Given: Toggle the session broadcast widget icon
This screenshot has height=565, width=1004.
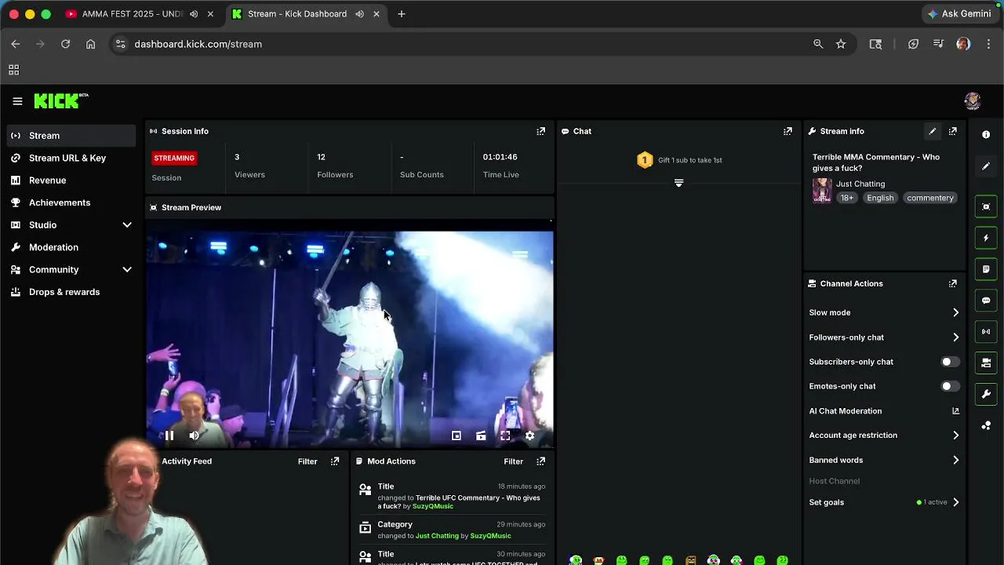Looking at the screenshot, I should [986, 331].
